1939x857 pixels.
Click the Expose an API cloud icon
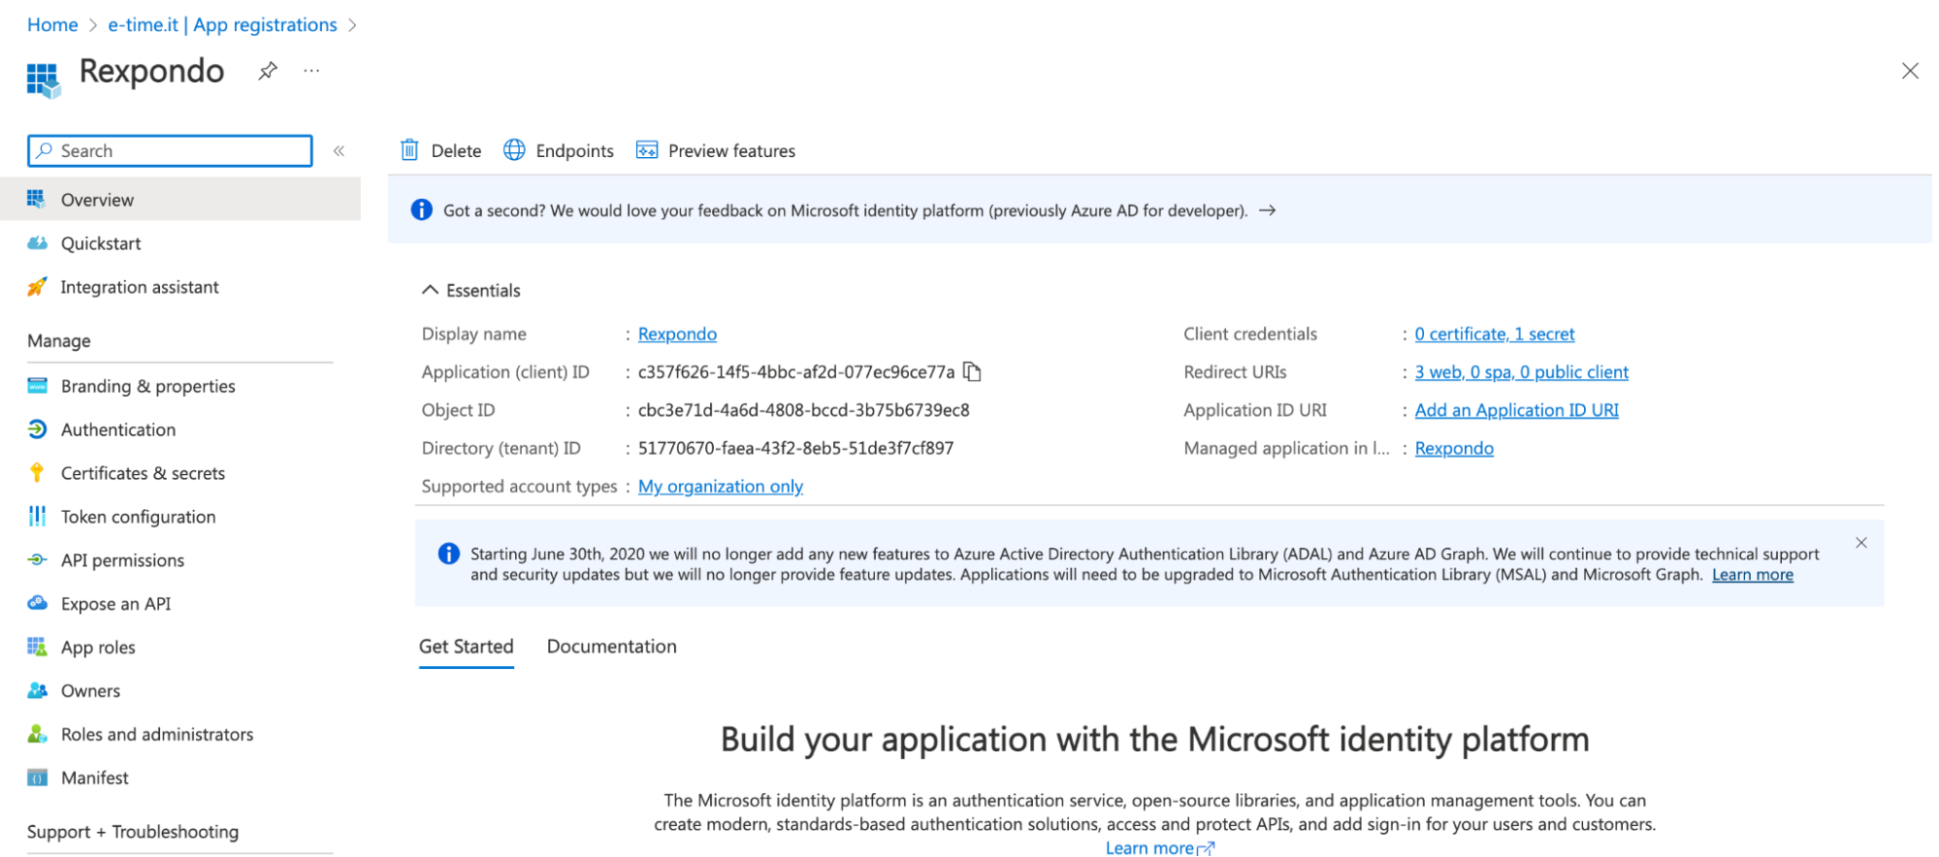(37, 603)
